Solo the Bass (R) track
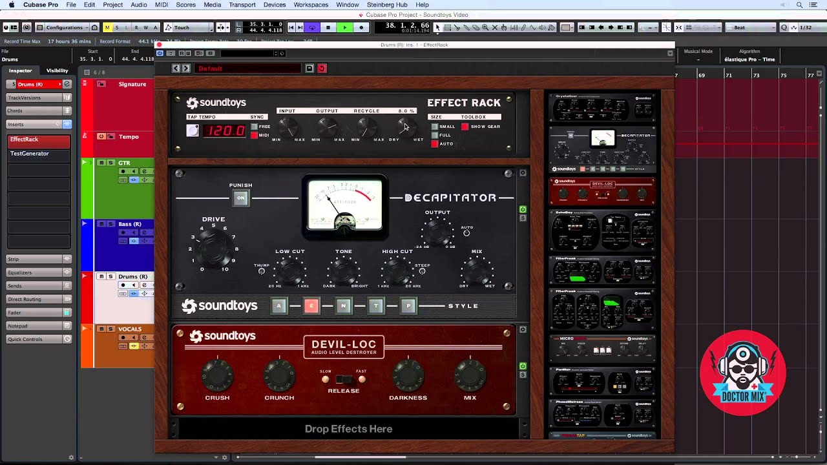 click(x=110, y=223)
